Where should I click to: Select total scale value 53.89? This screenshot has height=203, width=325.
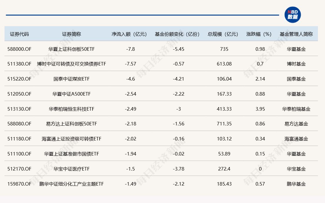pyautogui.click(x=224, y=154)
